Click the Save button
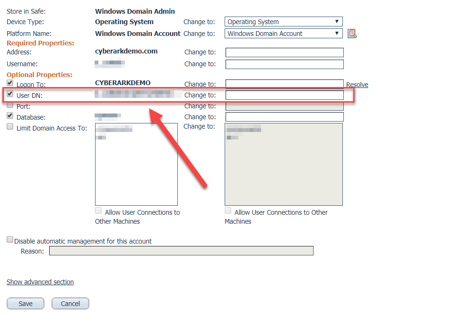 (26, 303)
